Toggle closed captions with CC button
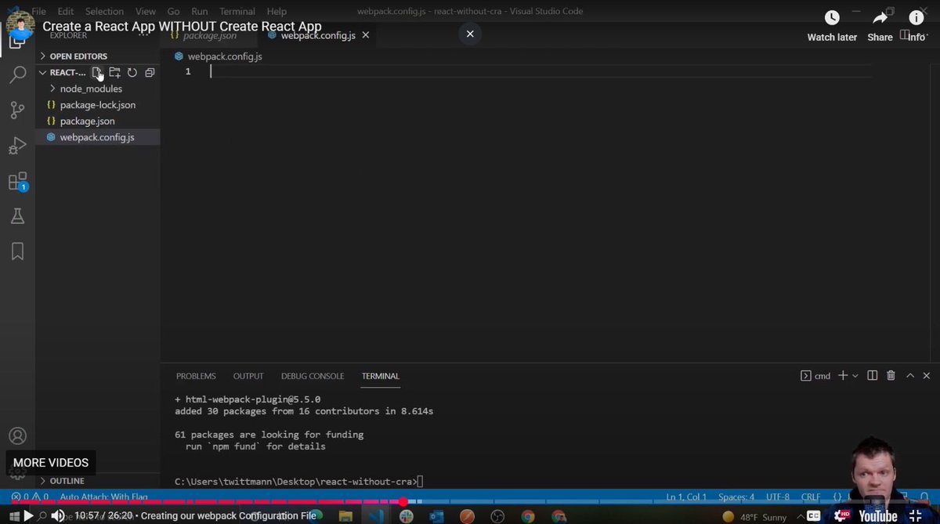 click(813, 515)
